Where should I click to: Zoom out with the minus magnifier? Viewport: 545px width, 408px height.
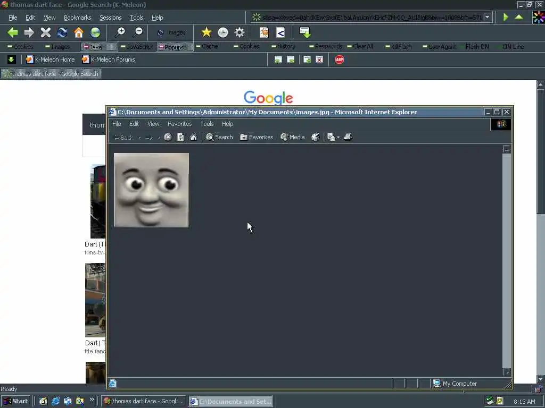(x=138, y=32)
